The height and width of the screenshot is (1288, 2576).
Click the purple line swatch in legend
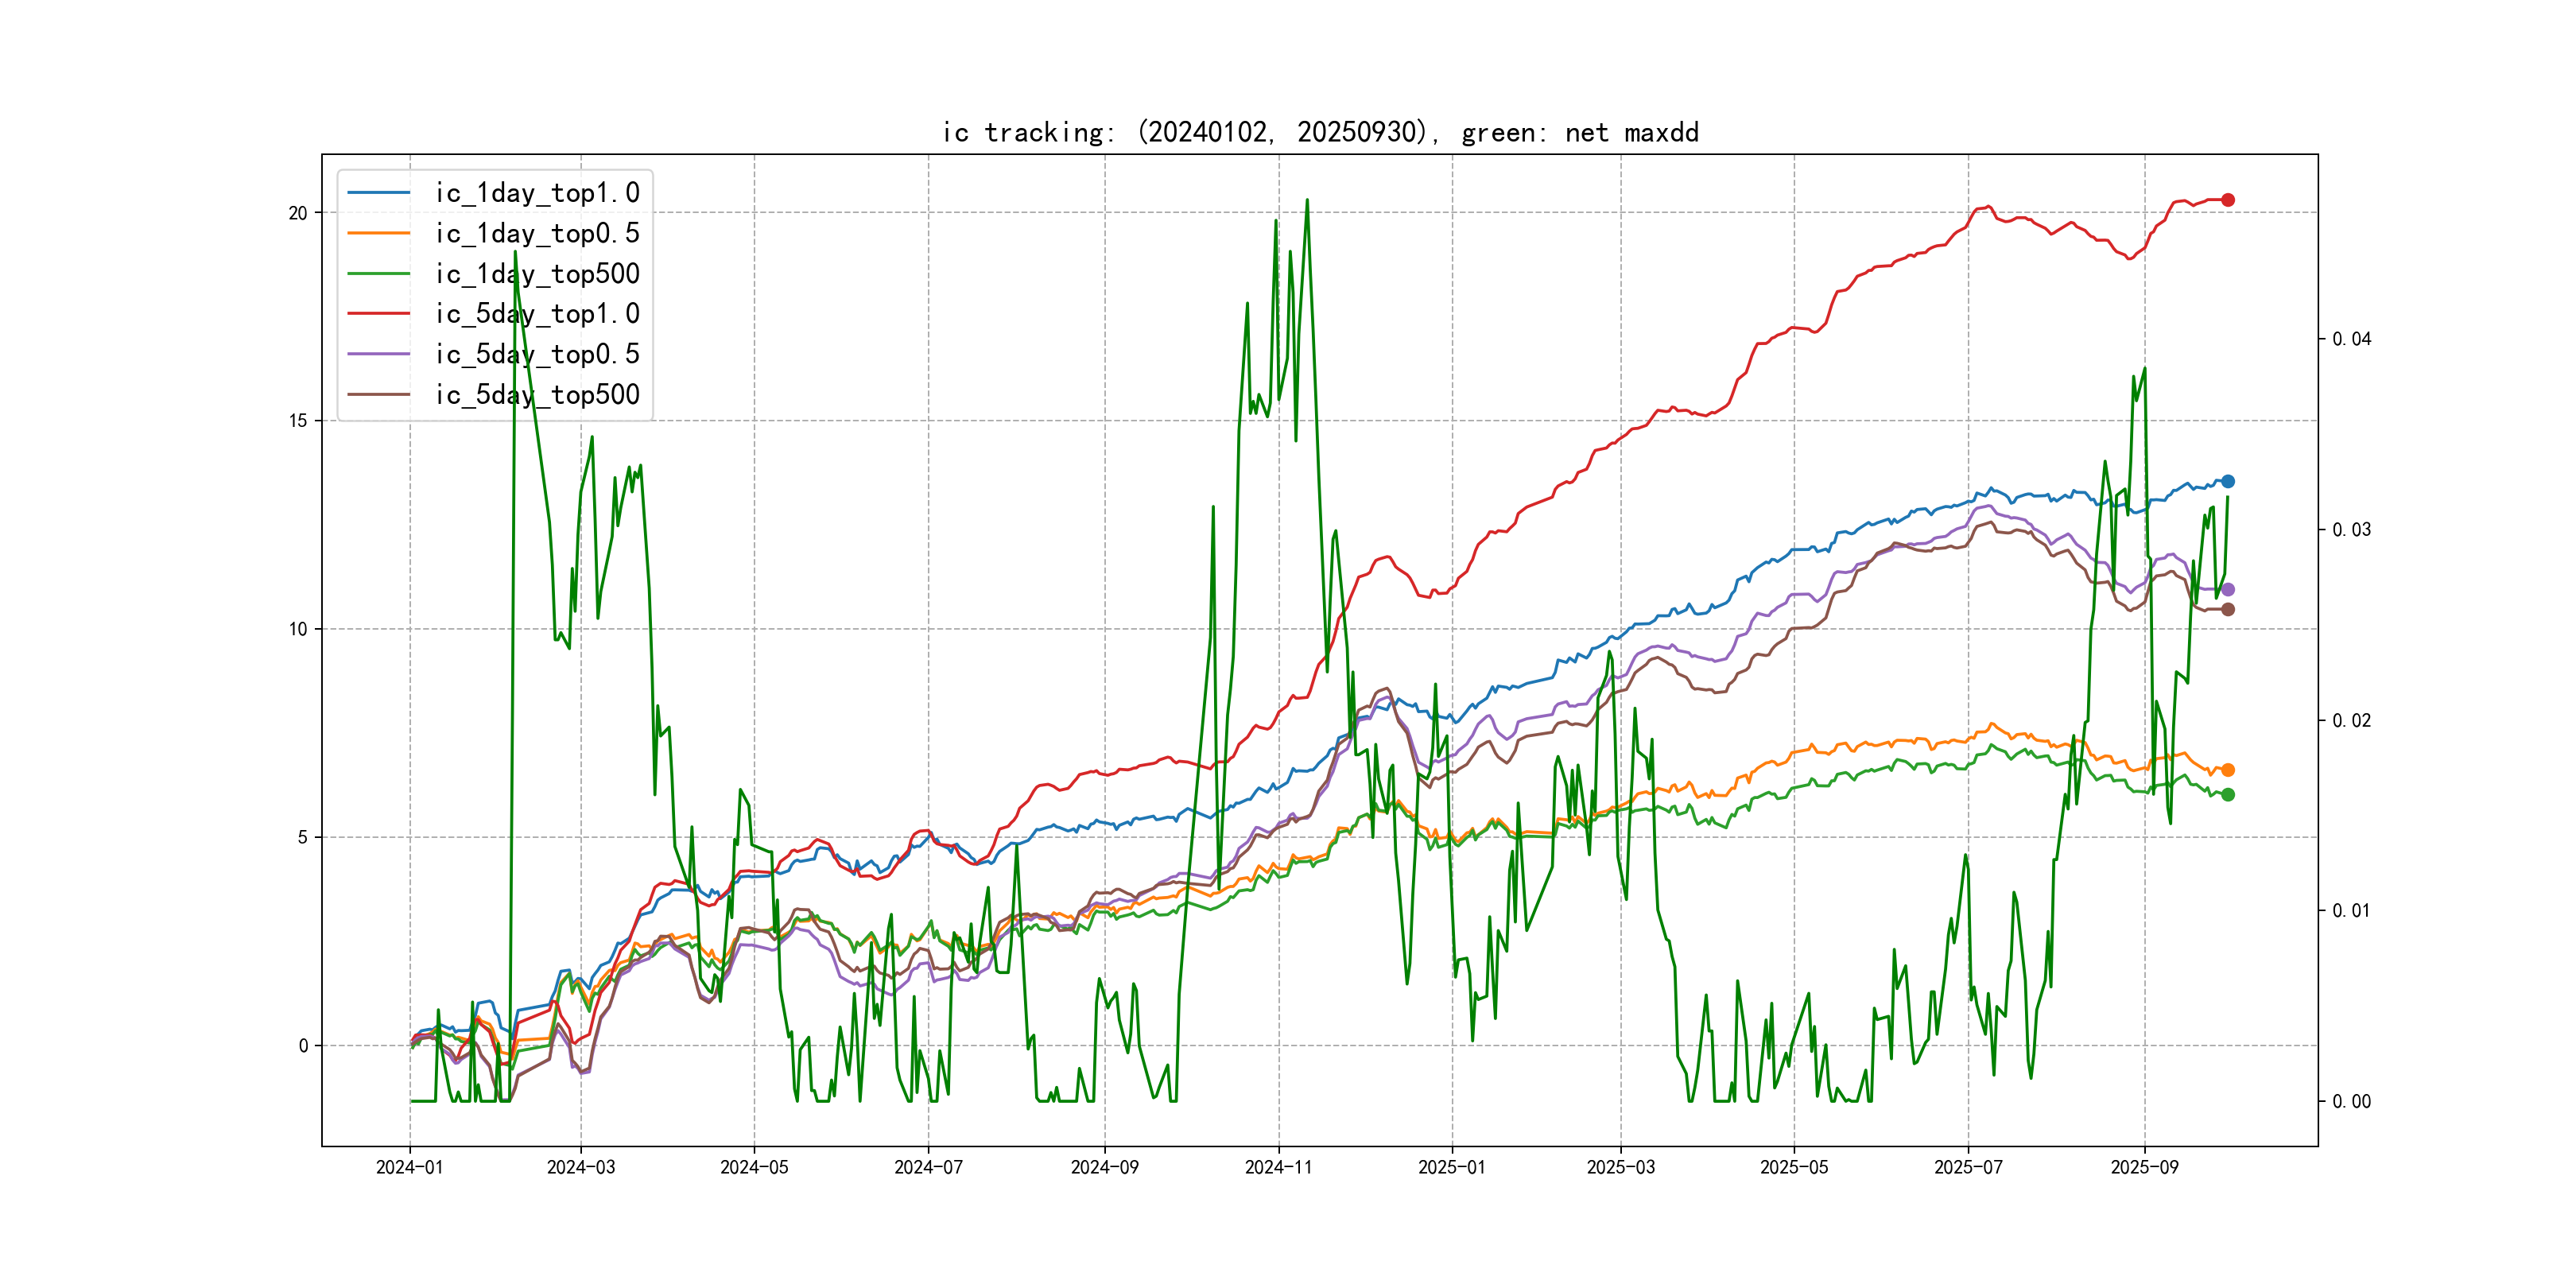pyautogui.click(x=379, y=354)
